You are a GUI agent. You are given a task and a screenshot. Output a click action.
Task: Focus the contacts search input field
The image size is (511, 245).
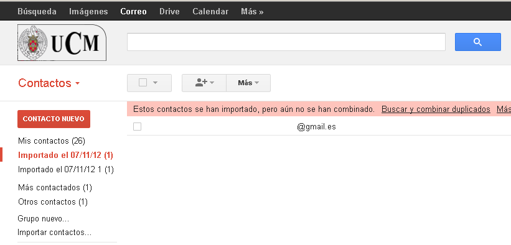pos(286,42)
